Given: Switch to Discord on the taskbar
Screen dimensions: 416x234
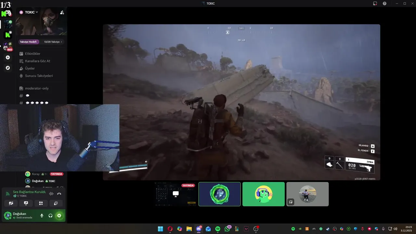Looking at the screenshot, I should [x=199, y=229].
